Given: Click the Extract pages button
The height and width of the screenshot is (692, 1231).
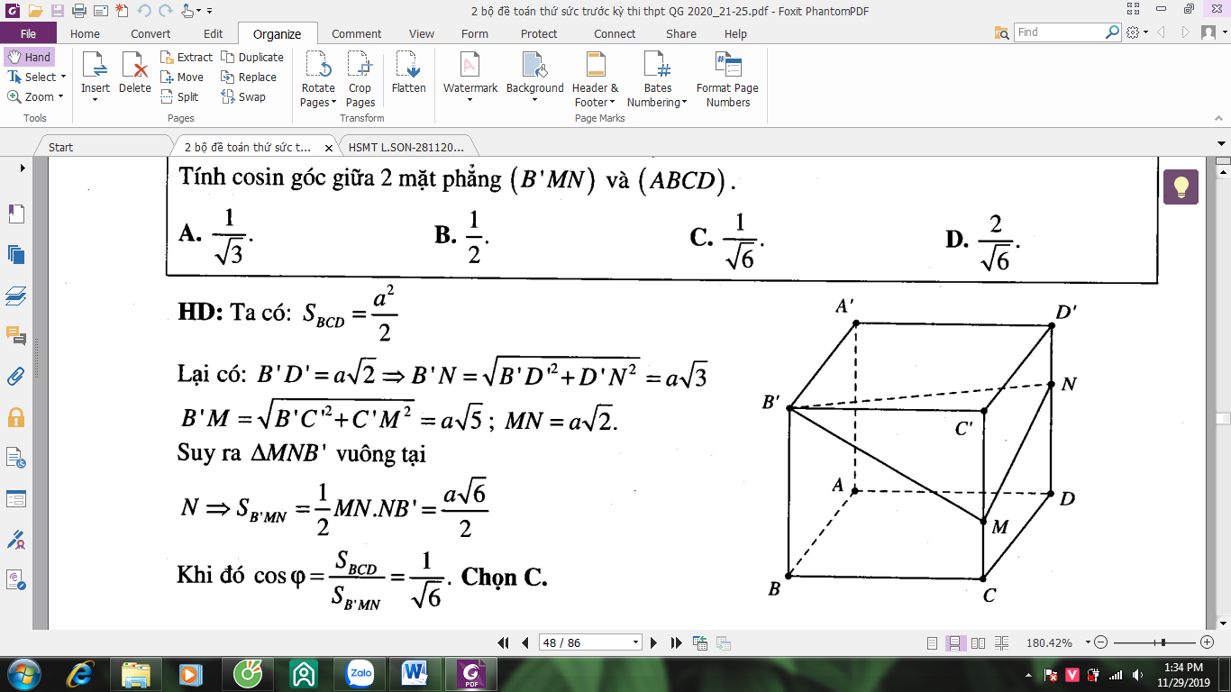Looking at the screenshot, I should click(x=187, y=57).
